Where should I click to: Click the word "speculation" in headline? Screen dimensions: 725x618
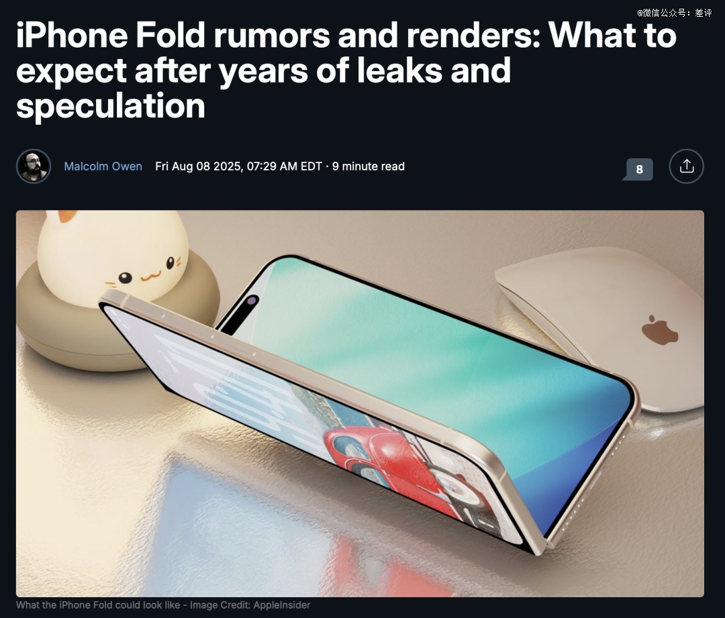111,105
